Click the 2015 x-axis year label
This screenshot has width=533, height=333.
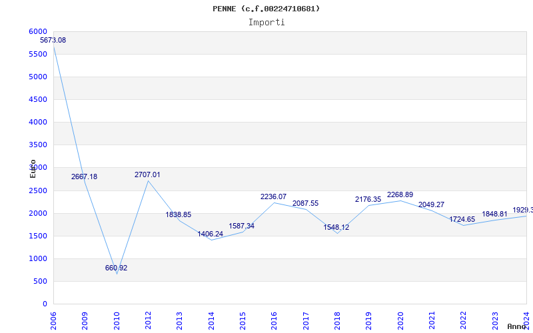(243, 320)
